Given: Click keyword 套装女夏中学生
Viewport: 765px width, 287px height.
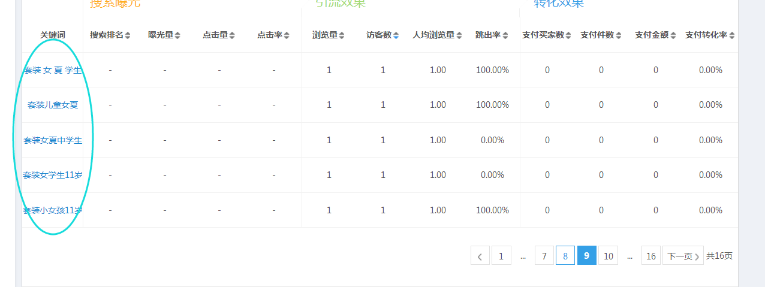Looking at the screenshot, I should tap(53, 140).
